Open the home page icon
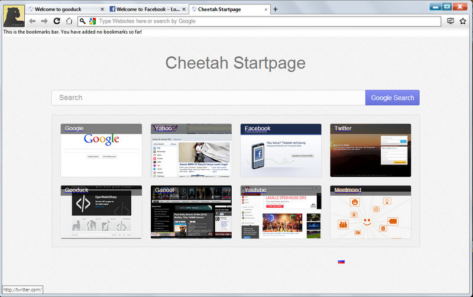This screenshot has width=473, height=297. [x=69, y=21]
